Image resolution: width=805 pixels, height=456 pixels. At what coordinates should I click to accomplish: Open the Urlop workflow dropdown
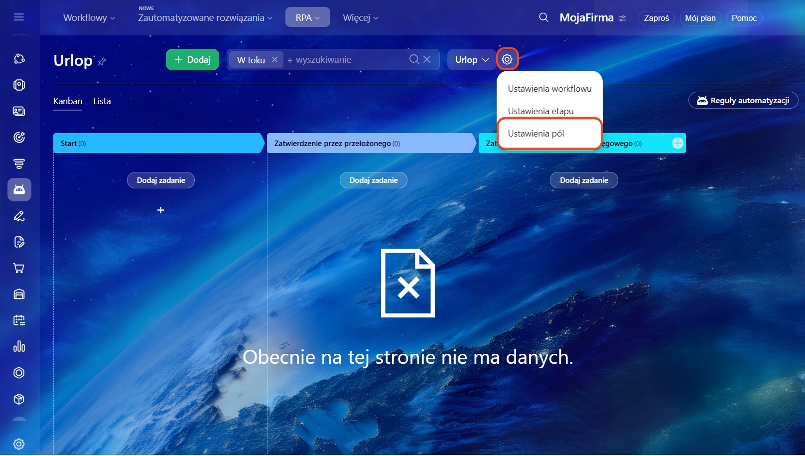tap(471, 60)
